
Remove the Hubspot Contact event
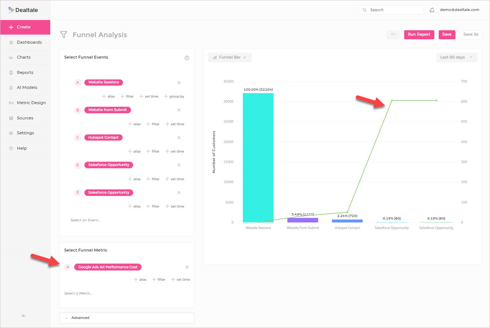coord(179,138)
